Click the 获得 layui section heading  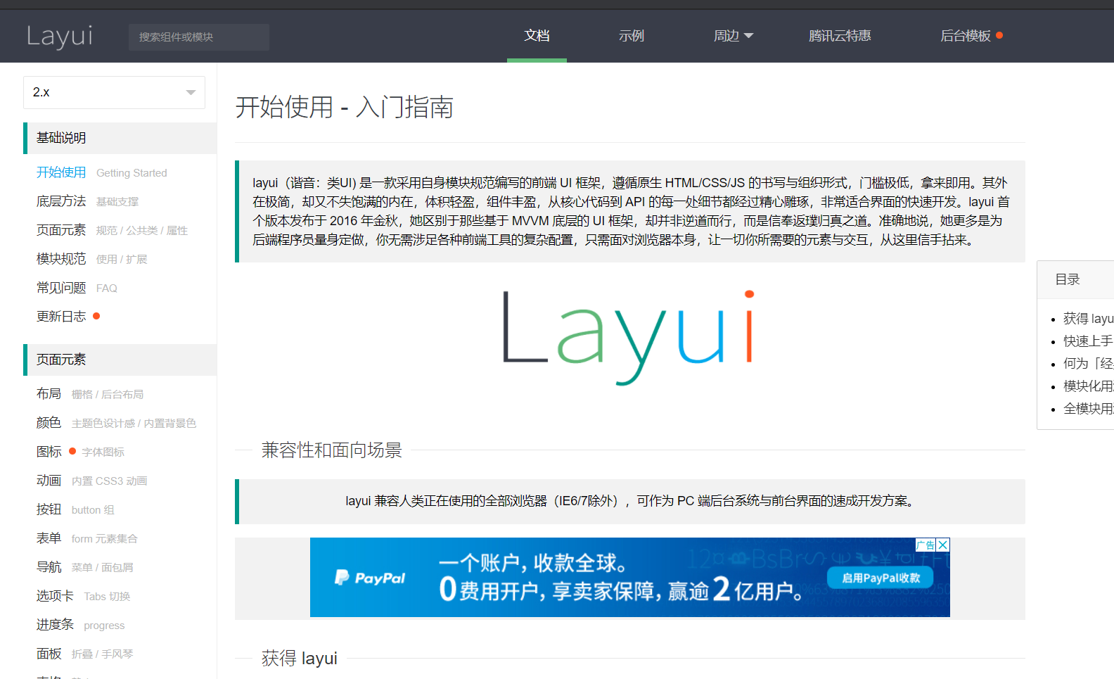coord(299,659)
